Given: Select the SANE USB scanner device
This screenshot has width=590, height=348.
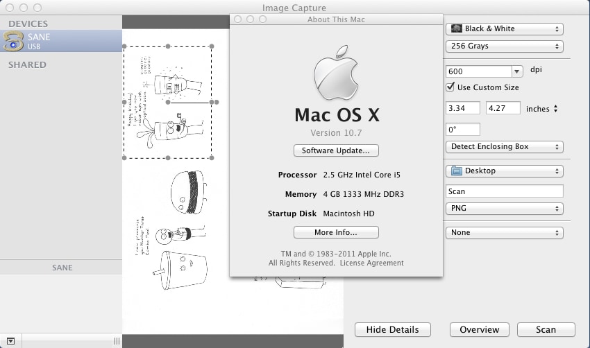Looking at the screenshot, I should click(x=61, y=41).
